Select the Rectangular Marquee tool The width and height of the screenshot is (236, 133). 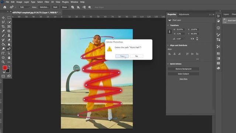(x=9, y=18)
